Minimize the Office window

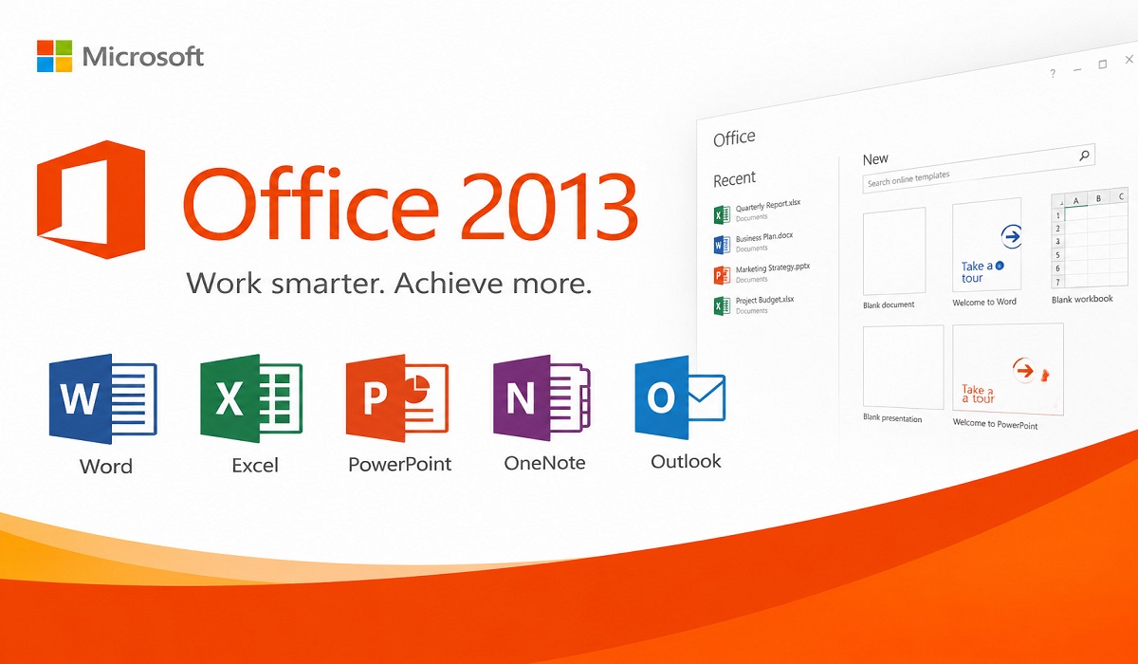coord(1077,71)
